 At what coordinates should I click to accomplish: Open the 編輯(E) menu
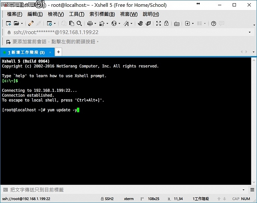click(x=35, y=14)
